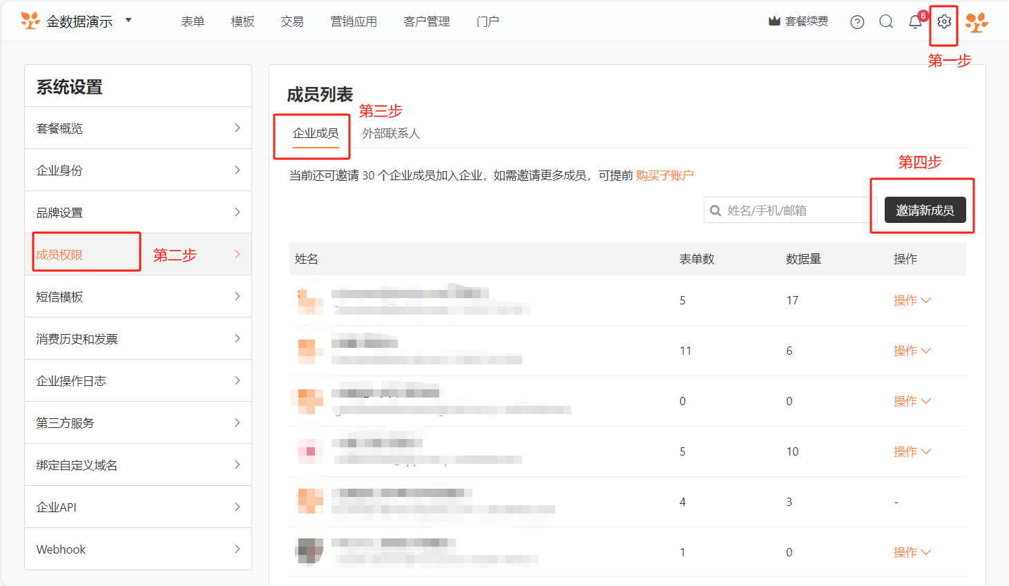Switch to 外部联系人 tab
The height and width of the screenshot is (586, 1009).
391,133
